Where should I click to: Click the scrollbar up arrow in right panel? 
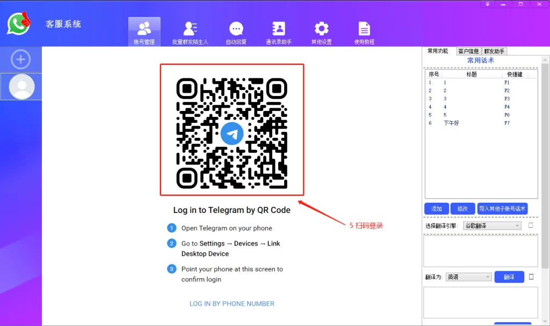(x=545, y=60)
